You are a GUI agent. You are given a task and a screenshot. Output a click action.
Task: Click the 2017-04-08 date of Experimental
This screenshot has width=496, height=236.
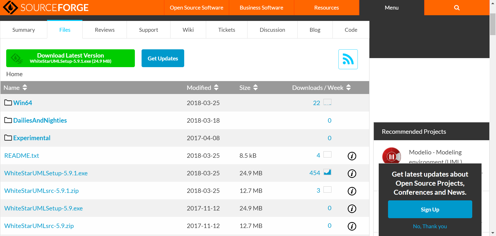tap(203, 138)
